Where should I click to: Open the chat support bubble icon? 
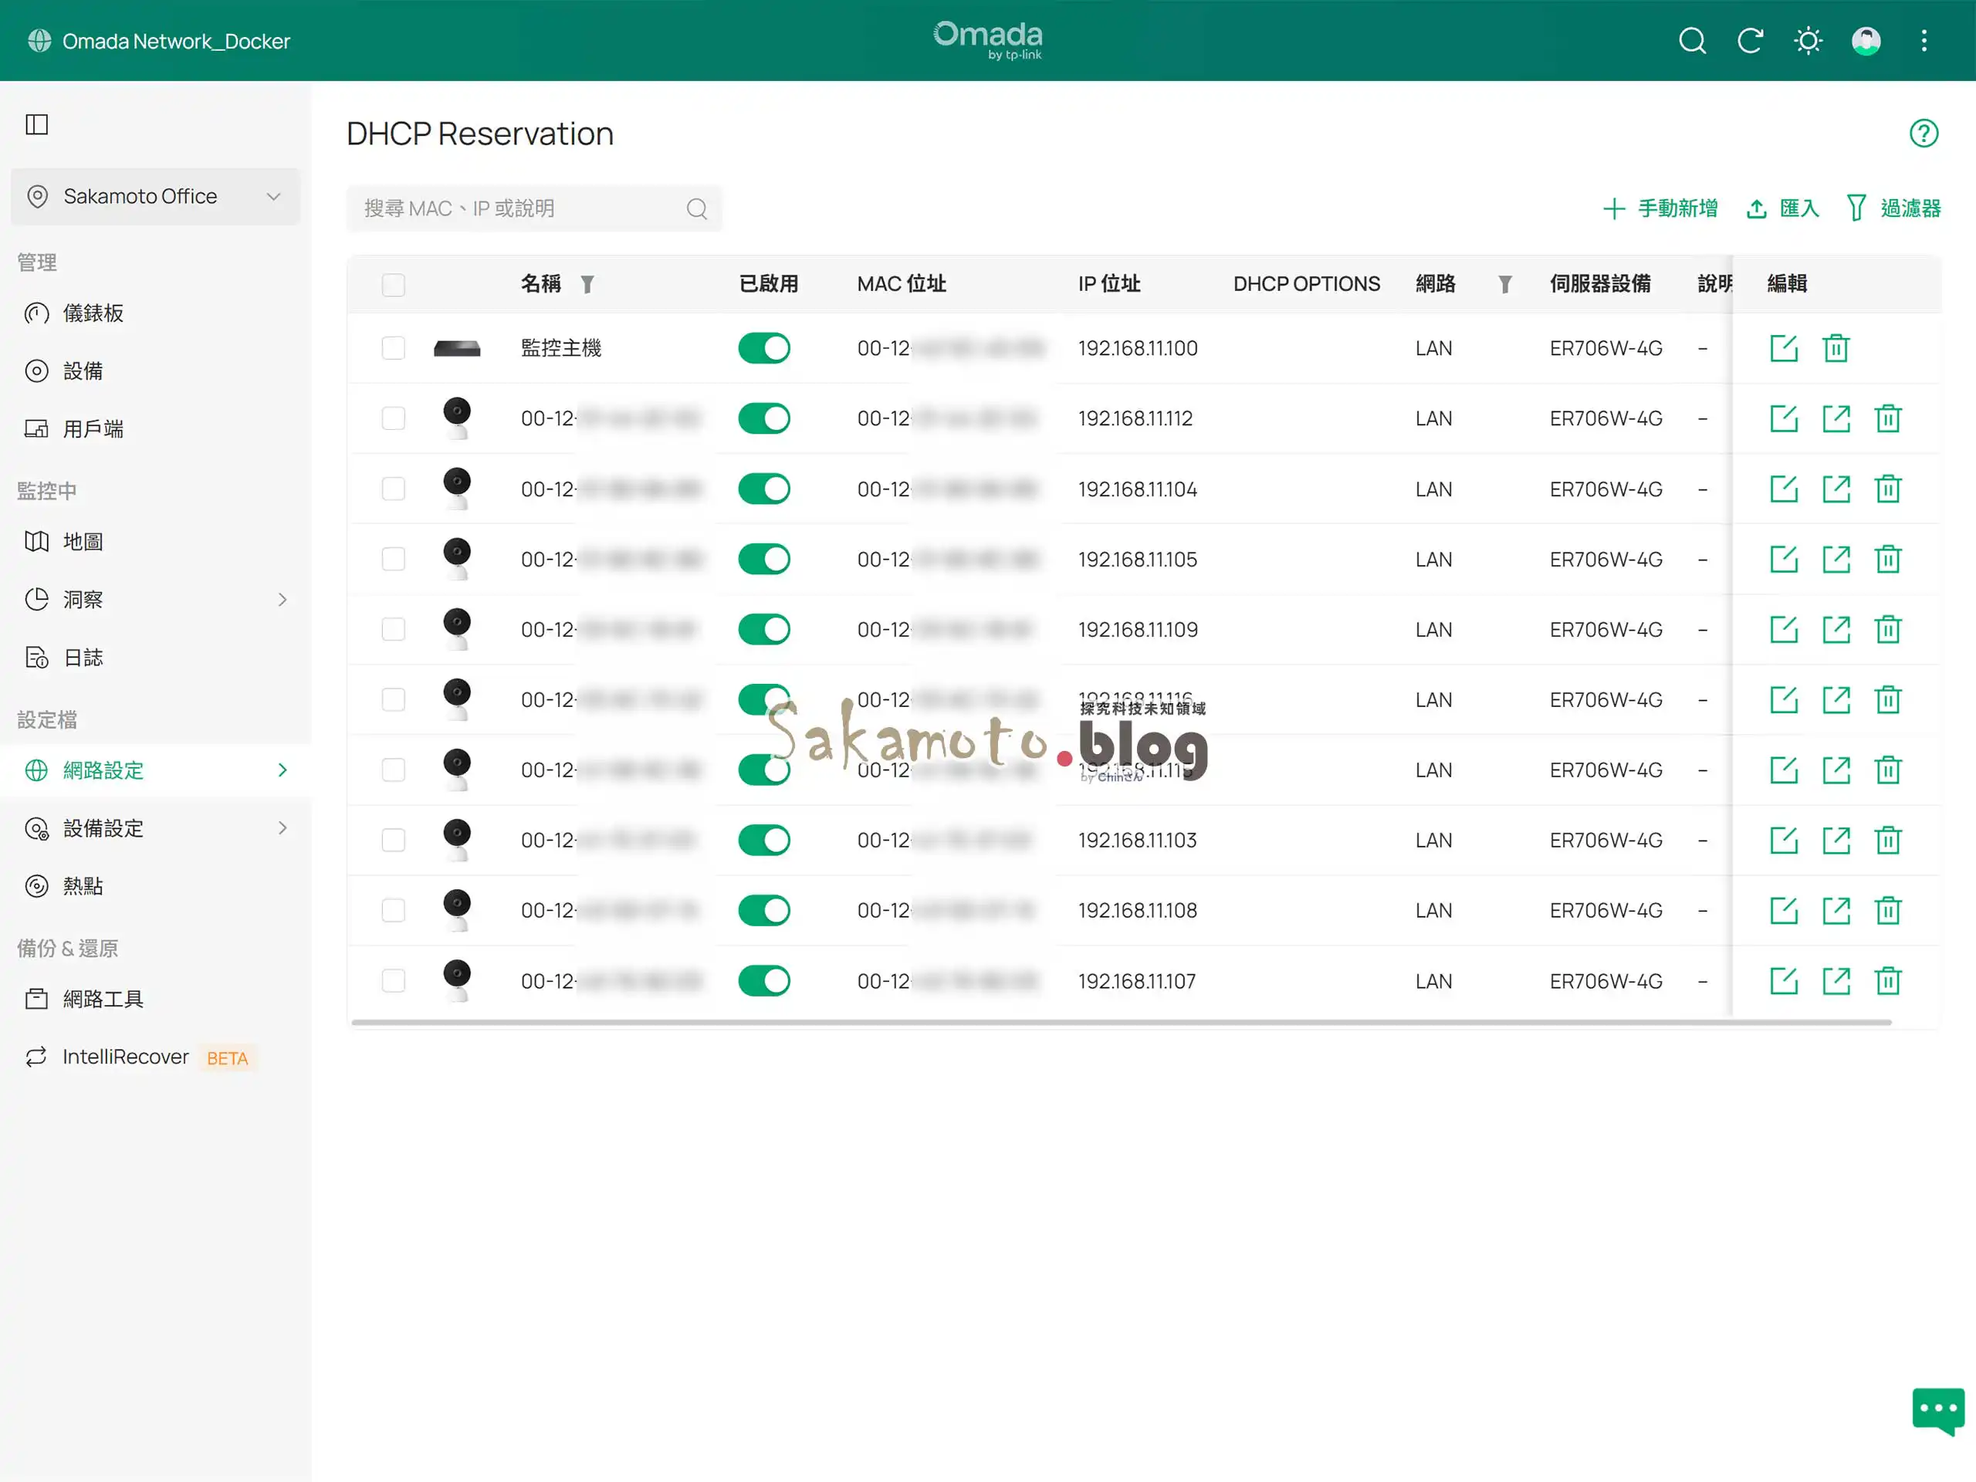[x=1937, y=1409]
